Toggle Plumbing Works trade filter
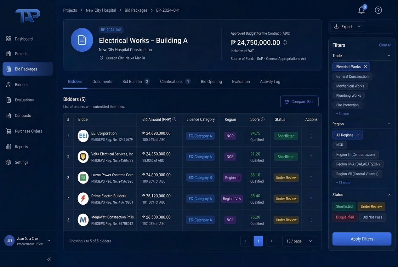 point(349,95)
